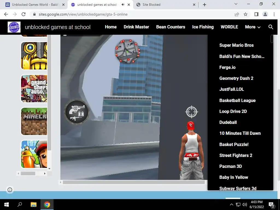Tap the weapon selection revolver icon in game
Viewport: 280px width, 210px height.
[x=77, y=112]
